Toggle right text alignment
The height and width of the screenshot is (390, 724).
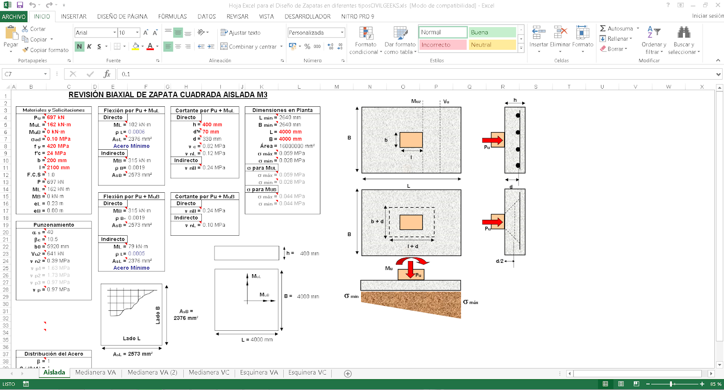coord(188,46)
